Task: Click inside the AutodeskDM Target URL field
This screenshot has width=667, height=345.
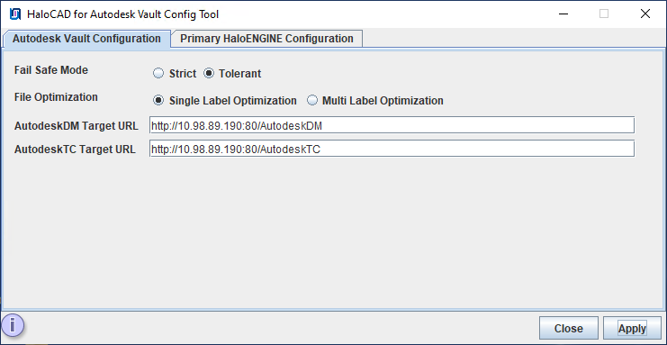Action: (392, 125)
